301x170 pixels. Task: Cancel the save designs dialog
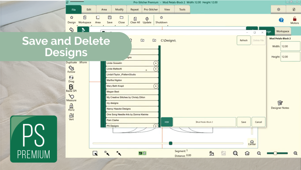[258, 122]
